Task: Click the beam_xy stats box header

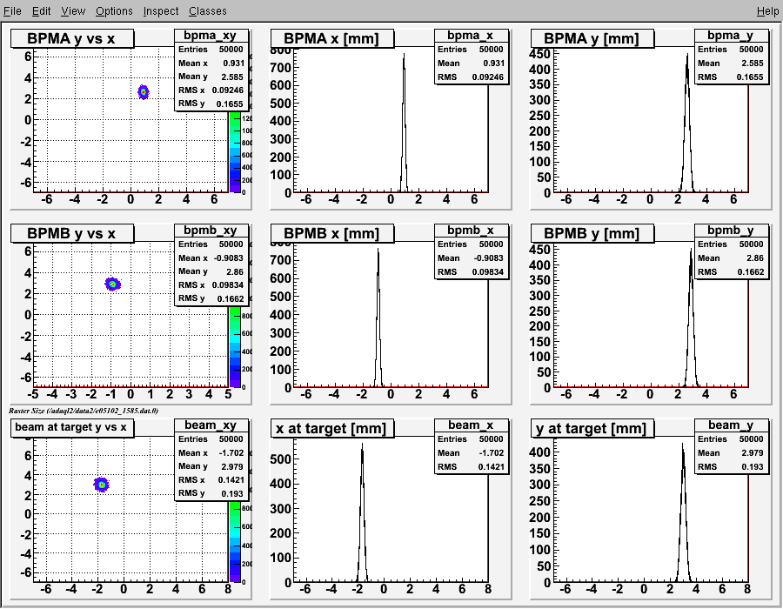Action: [211, 425]
